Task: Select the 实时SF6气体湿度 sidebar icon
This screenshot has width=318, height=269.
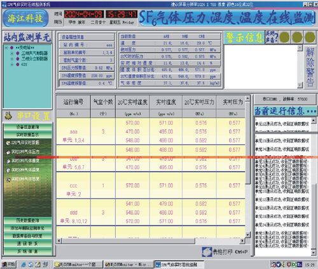Action: click(x=8, y=162)
